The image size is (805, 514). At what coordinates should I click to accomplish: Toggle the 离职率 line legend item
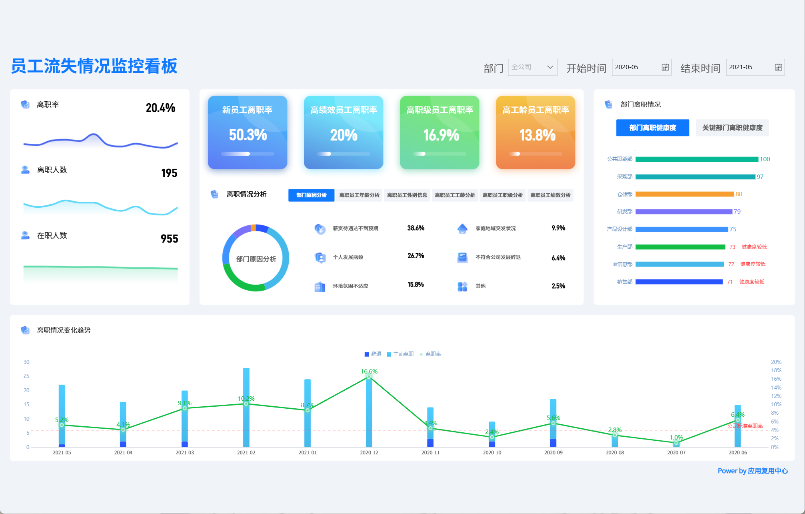coord(430,354)
